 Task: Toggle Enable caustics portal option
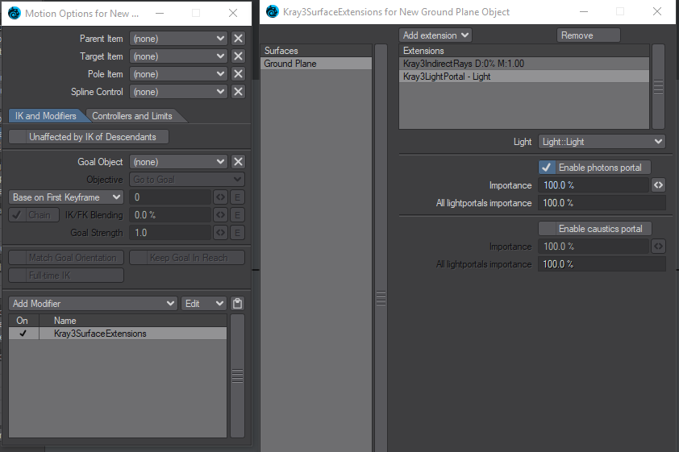tap(594, 229)
